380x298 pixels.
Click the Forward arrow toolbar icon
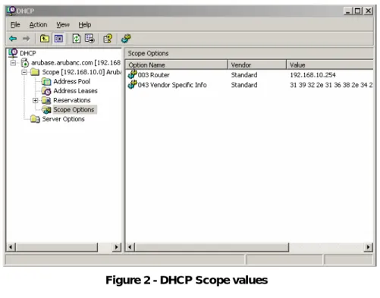pyautogui.click(x=26, y=39)
